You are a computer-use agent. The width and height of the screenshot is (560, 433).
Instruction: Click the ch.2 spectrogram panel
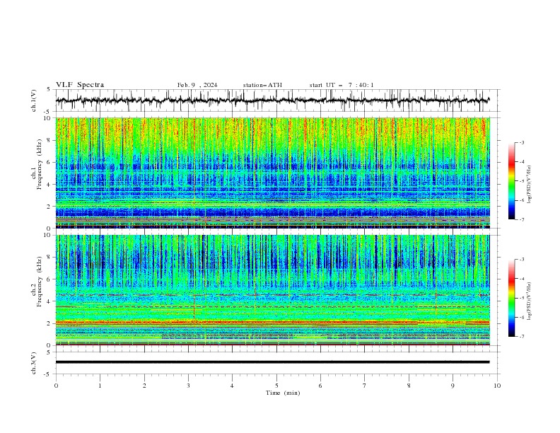[x=272, y=290]
